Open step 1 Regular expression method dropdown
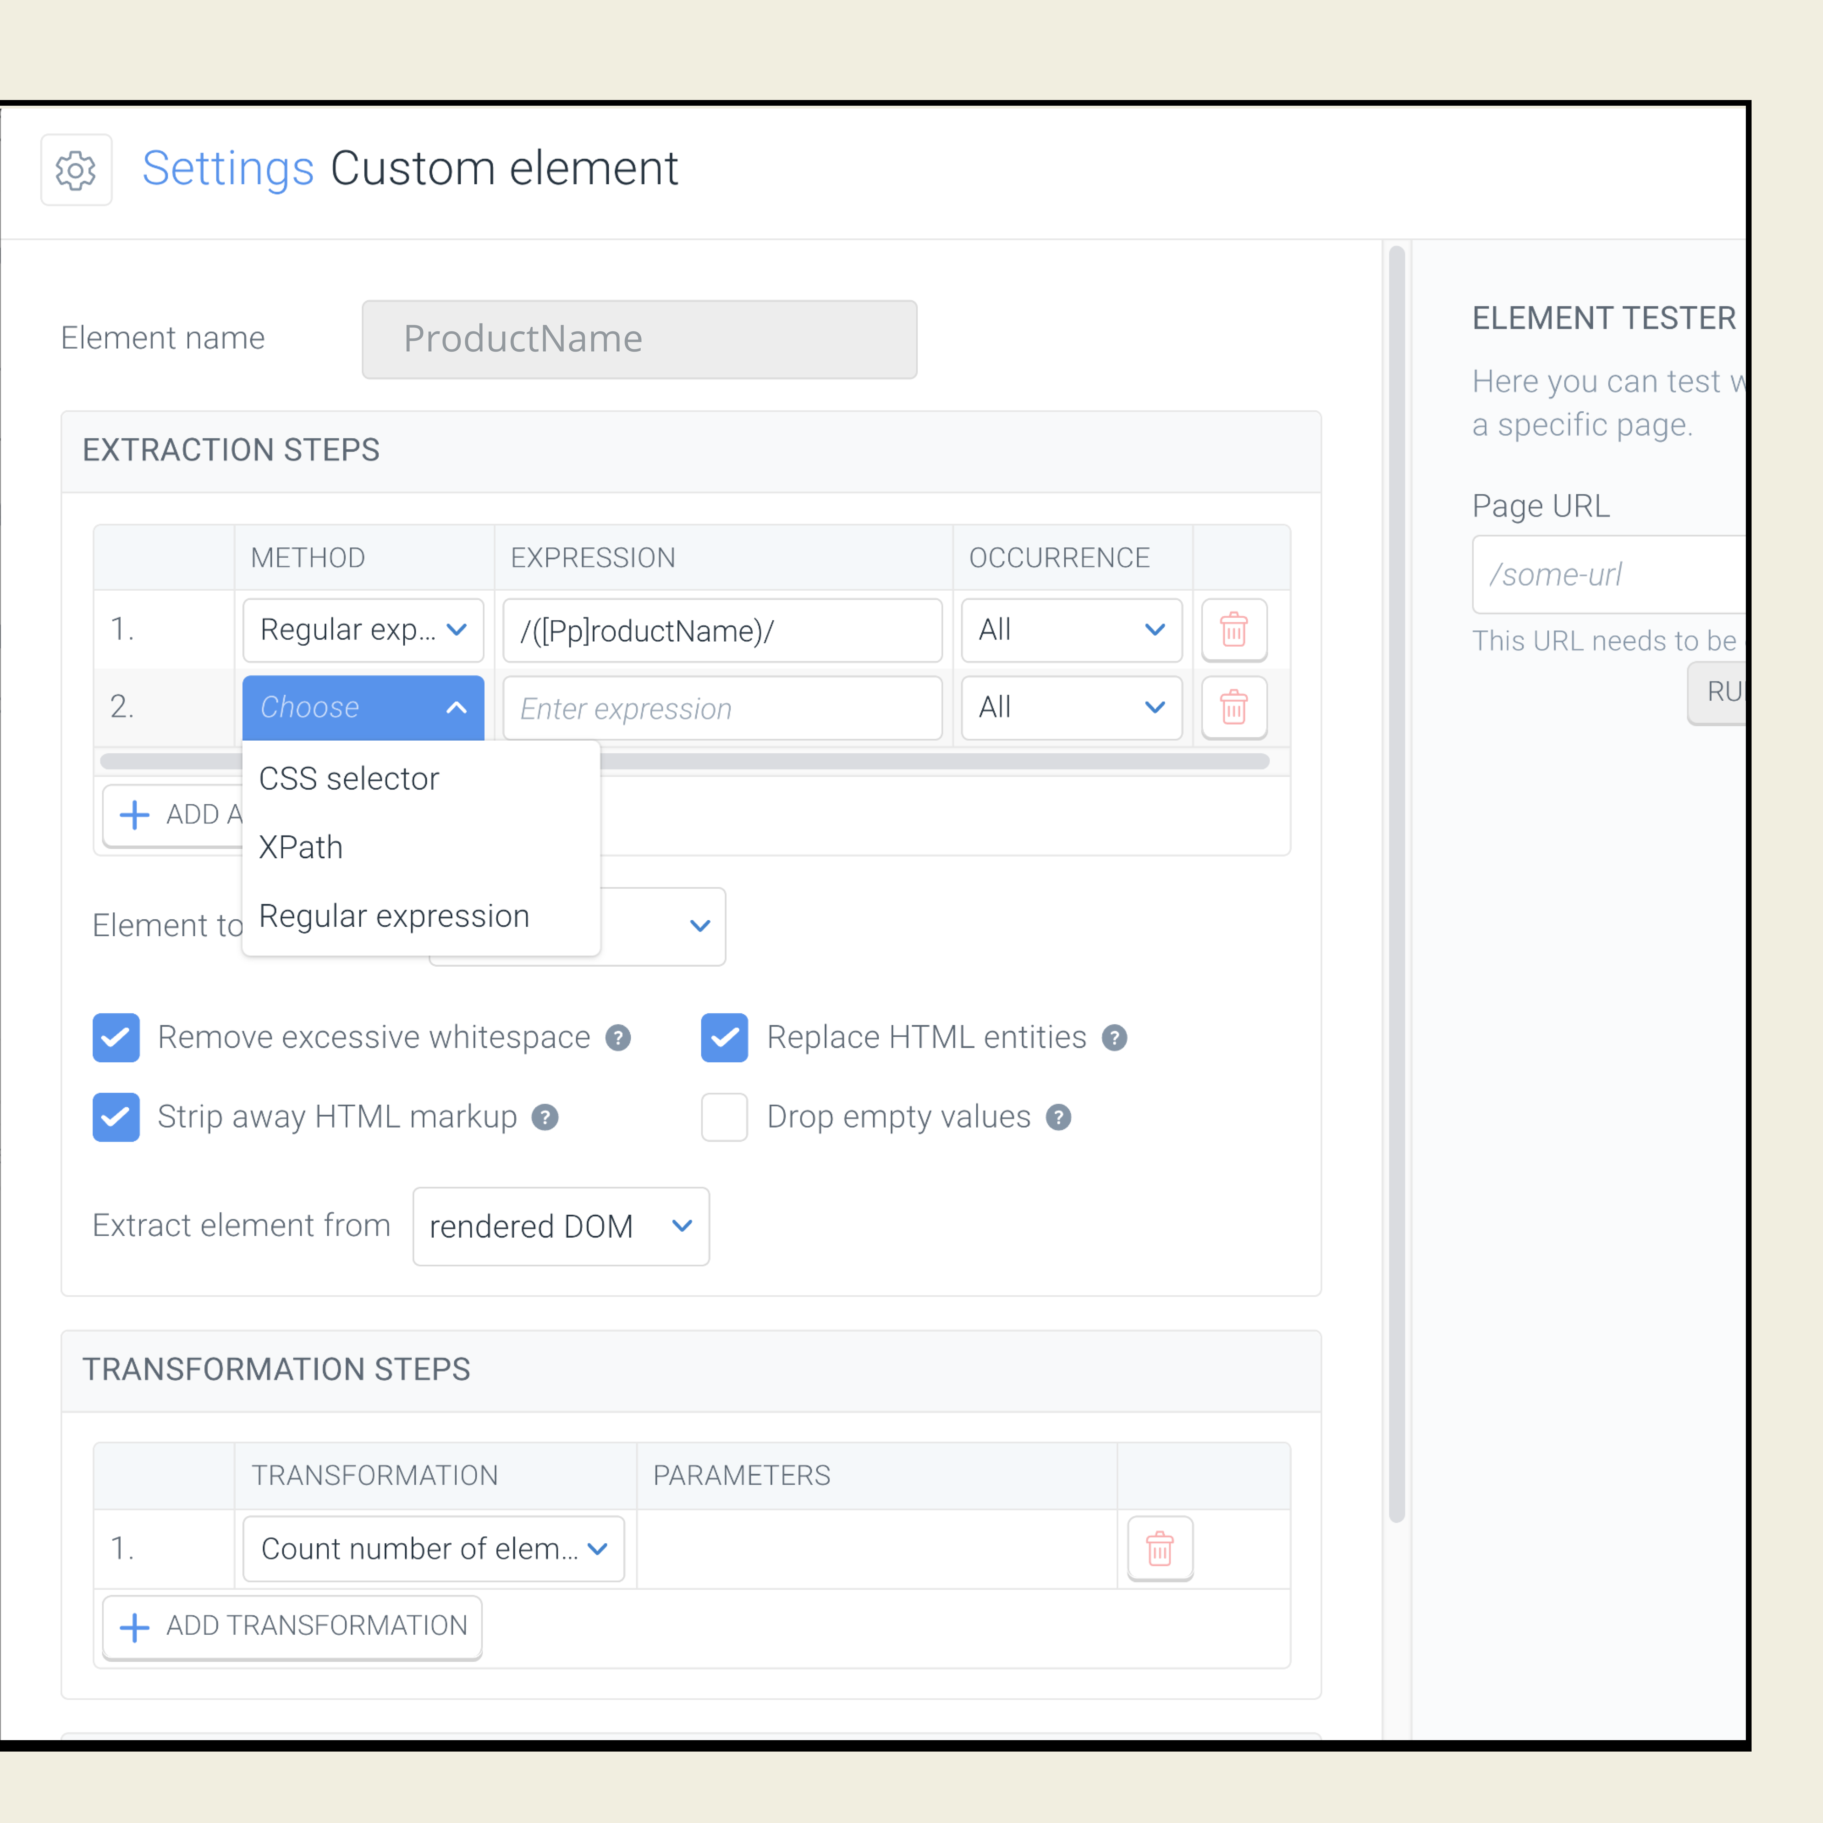 [363, 629]
